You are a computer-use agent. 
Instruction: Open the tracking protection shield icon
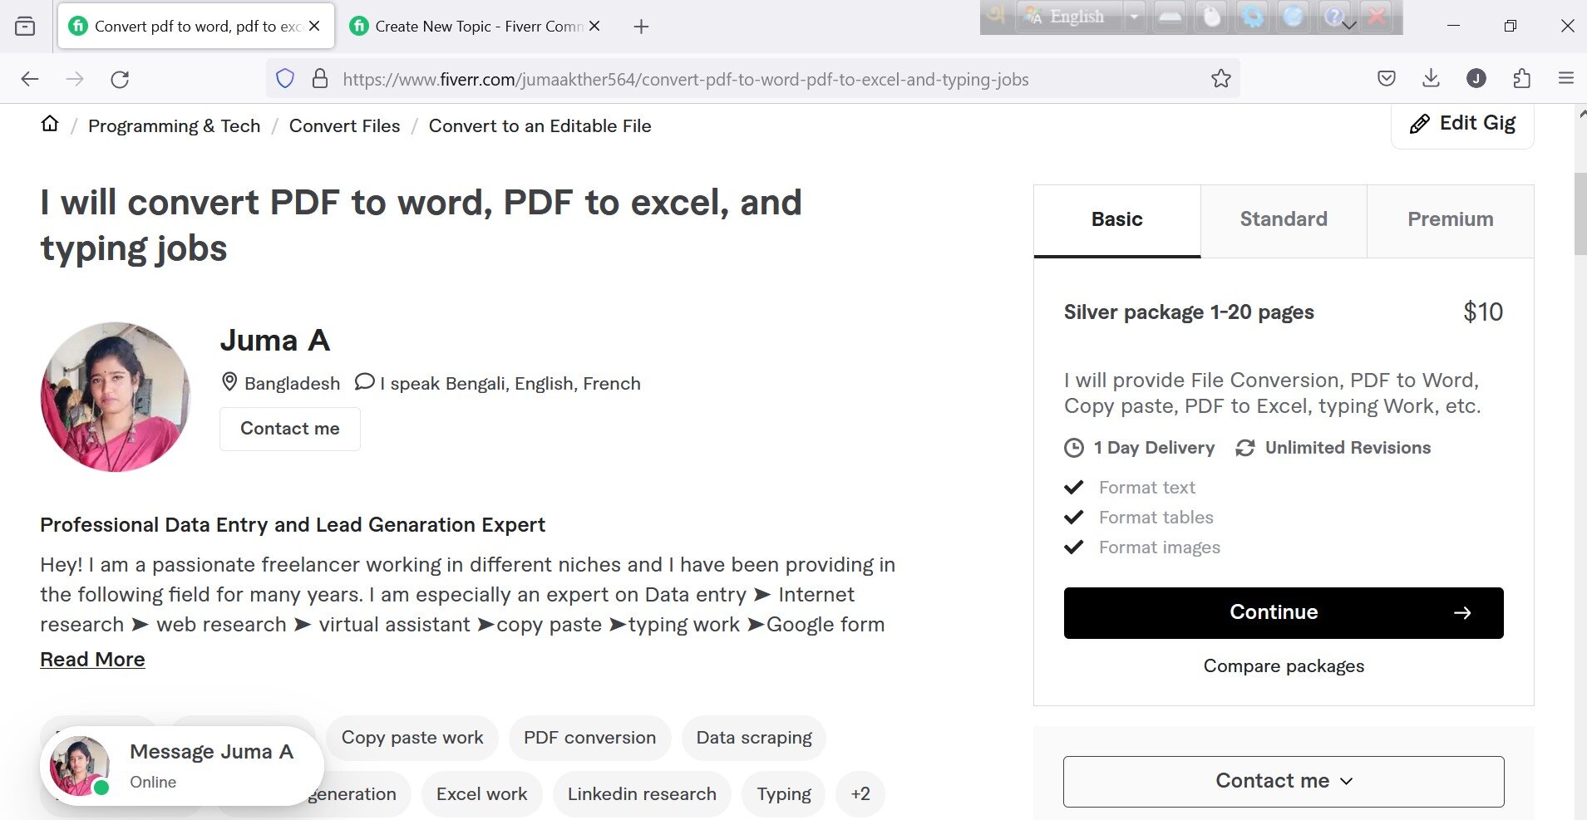click(285, 79)
